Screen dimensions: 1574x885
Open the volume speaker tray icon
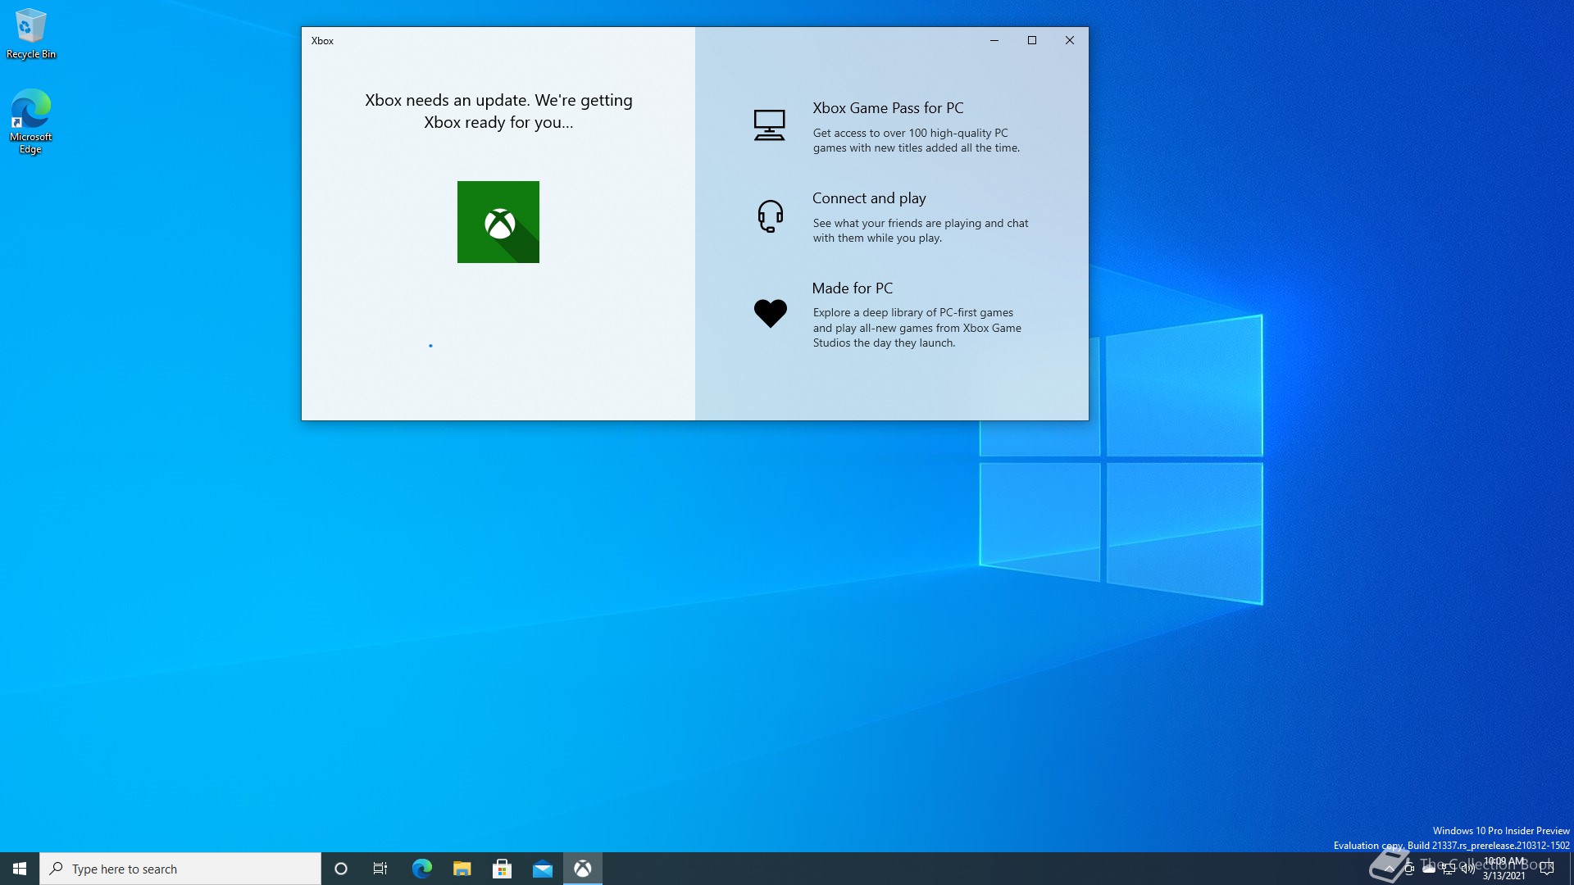pos(1468,869)
